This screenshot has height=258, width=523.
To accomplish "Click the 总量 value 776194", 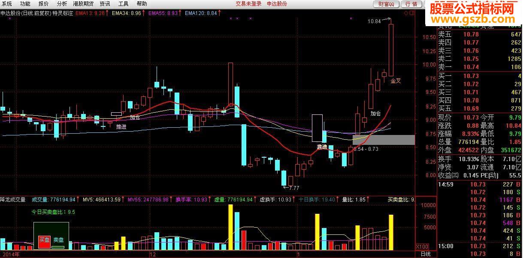I will coord(468,142).
